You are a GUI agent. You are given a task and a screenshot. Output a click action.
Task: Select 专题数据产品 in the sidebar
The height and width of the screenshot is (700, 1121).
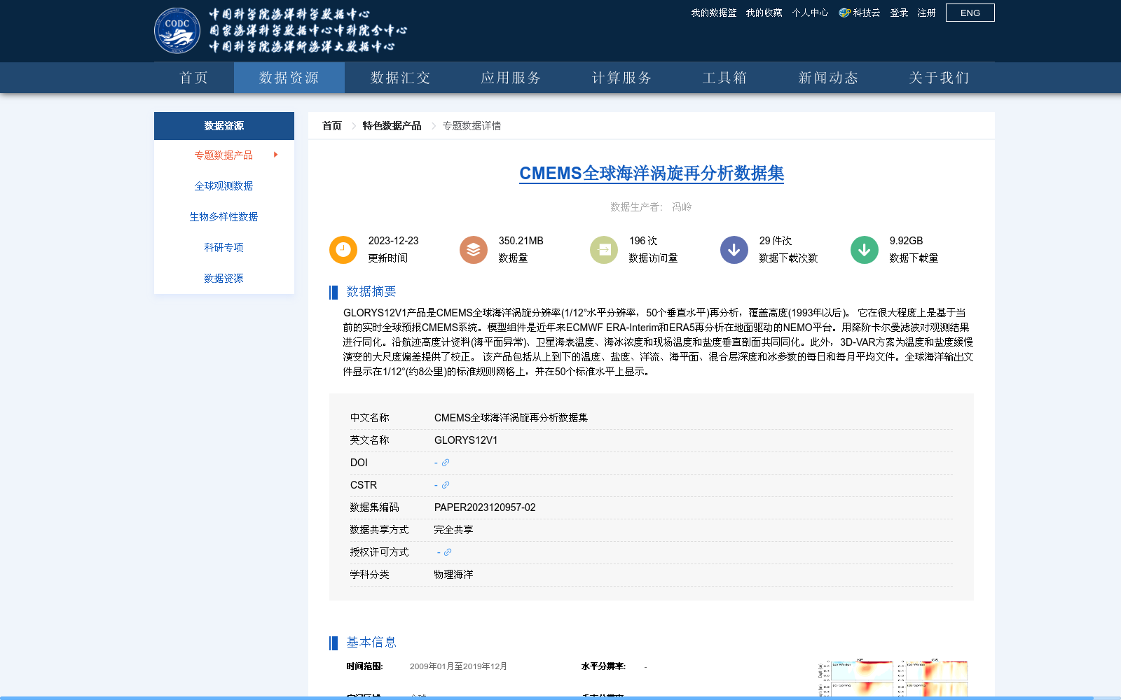[223, 155]
